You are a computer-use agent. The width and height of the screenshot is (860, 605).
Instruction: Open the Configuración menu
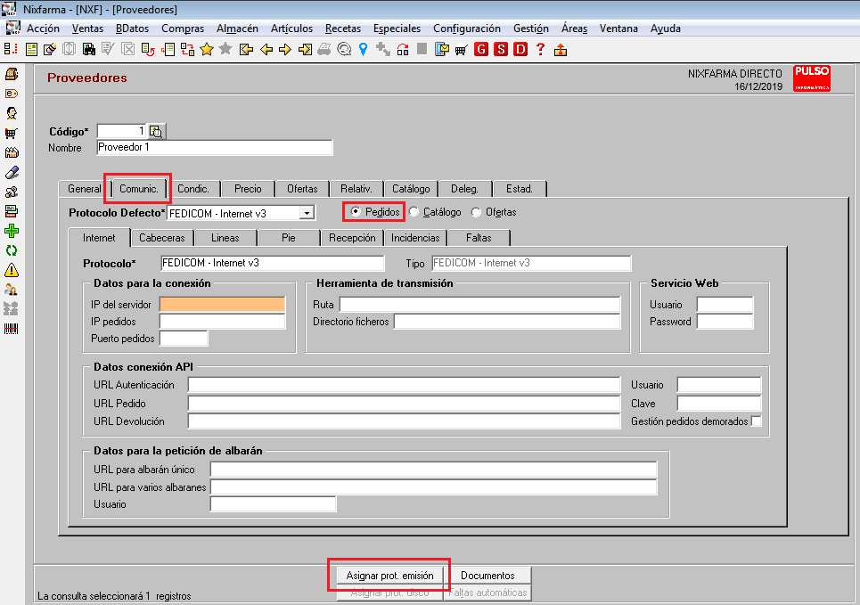pyautogui.click(x=467, y=29)
